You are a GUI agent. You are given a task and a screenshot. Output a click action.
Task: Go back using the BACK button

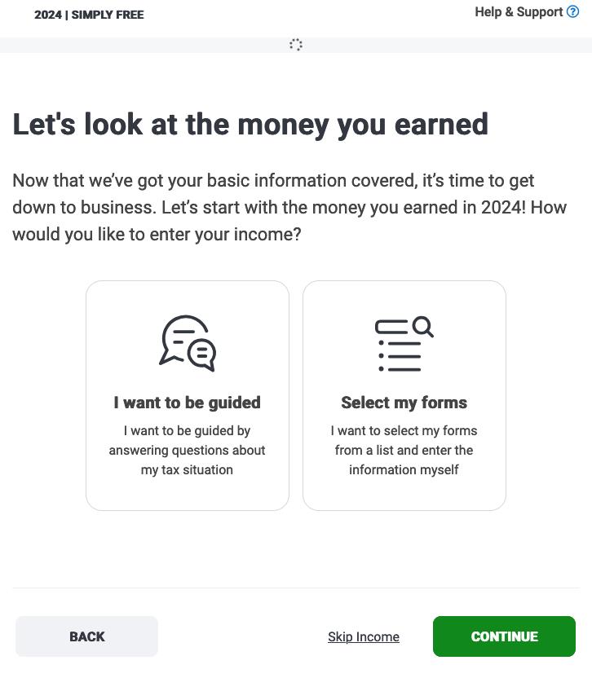pyautogui.click(x=86, y=636)
